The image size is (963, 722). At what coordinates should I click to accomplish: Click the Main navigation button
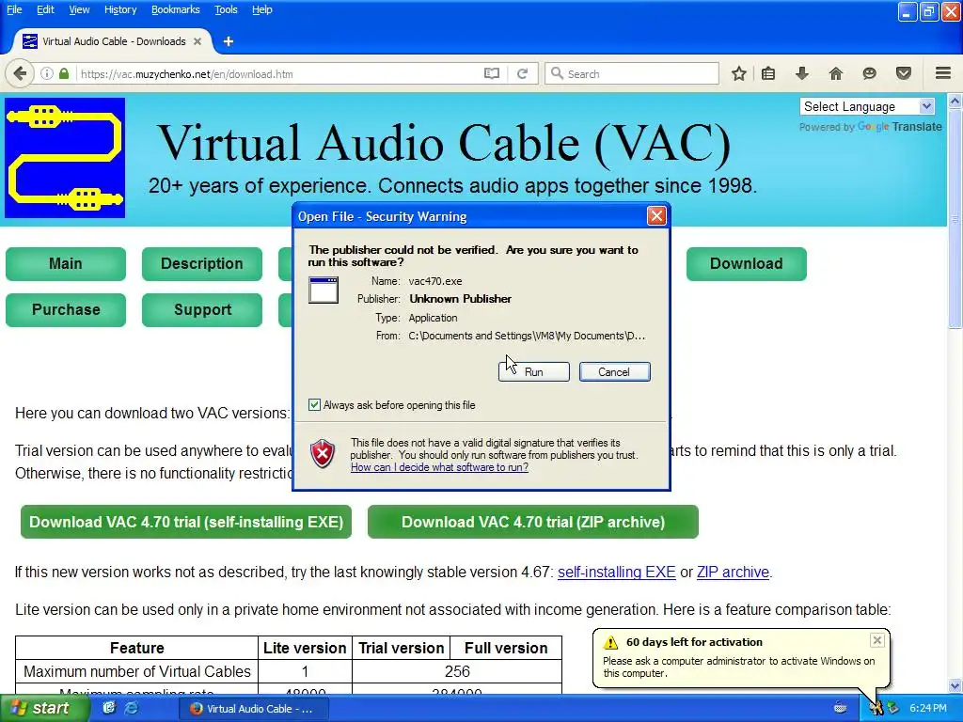(x=66, y=264)
